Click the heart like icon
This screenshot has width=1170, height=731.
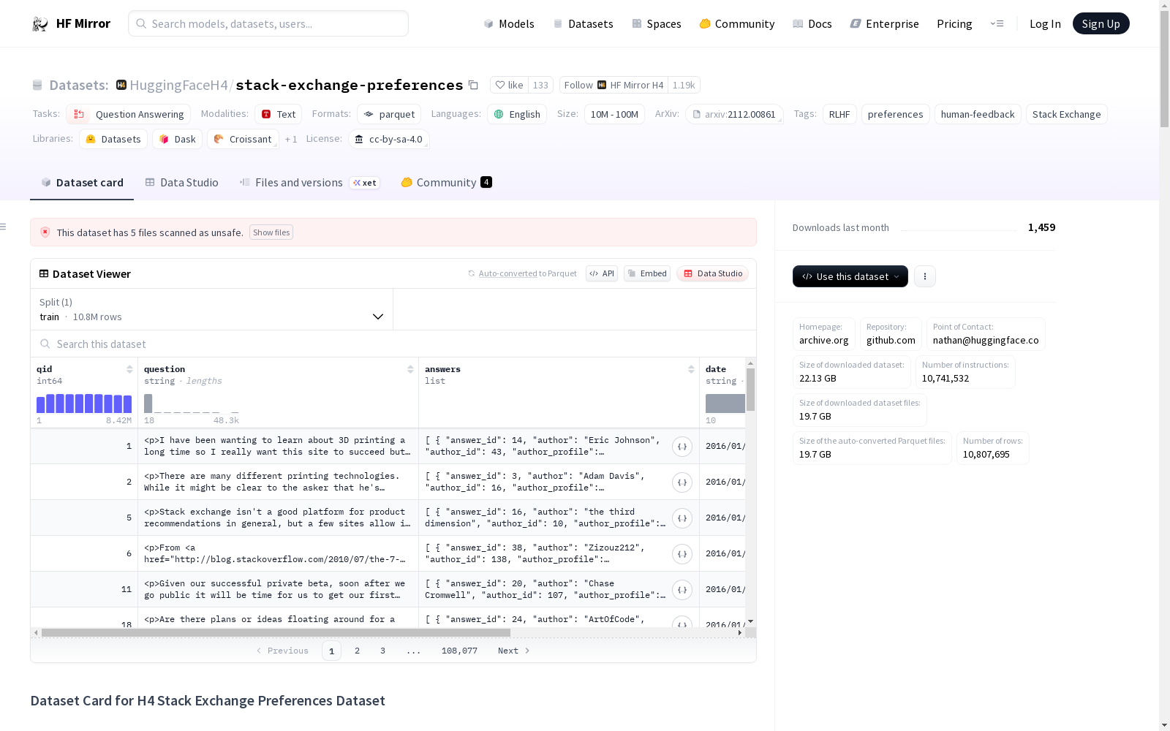pos(500,85)
